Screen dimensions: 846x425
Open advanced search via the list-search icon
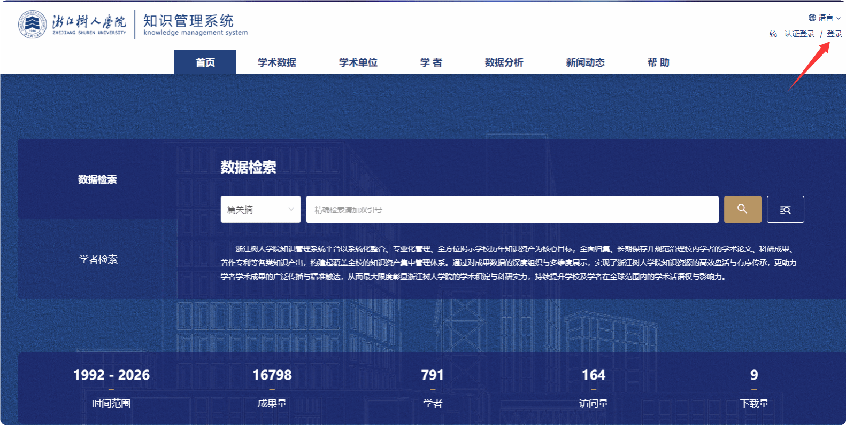[x=785, y=209]
